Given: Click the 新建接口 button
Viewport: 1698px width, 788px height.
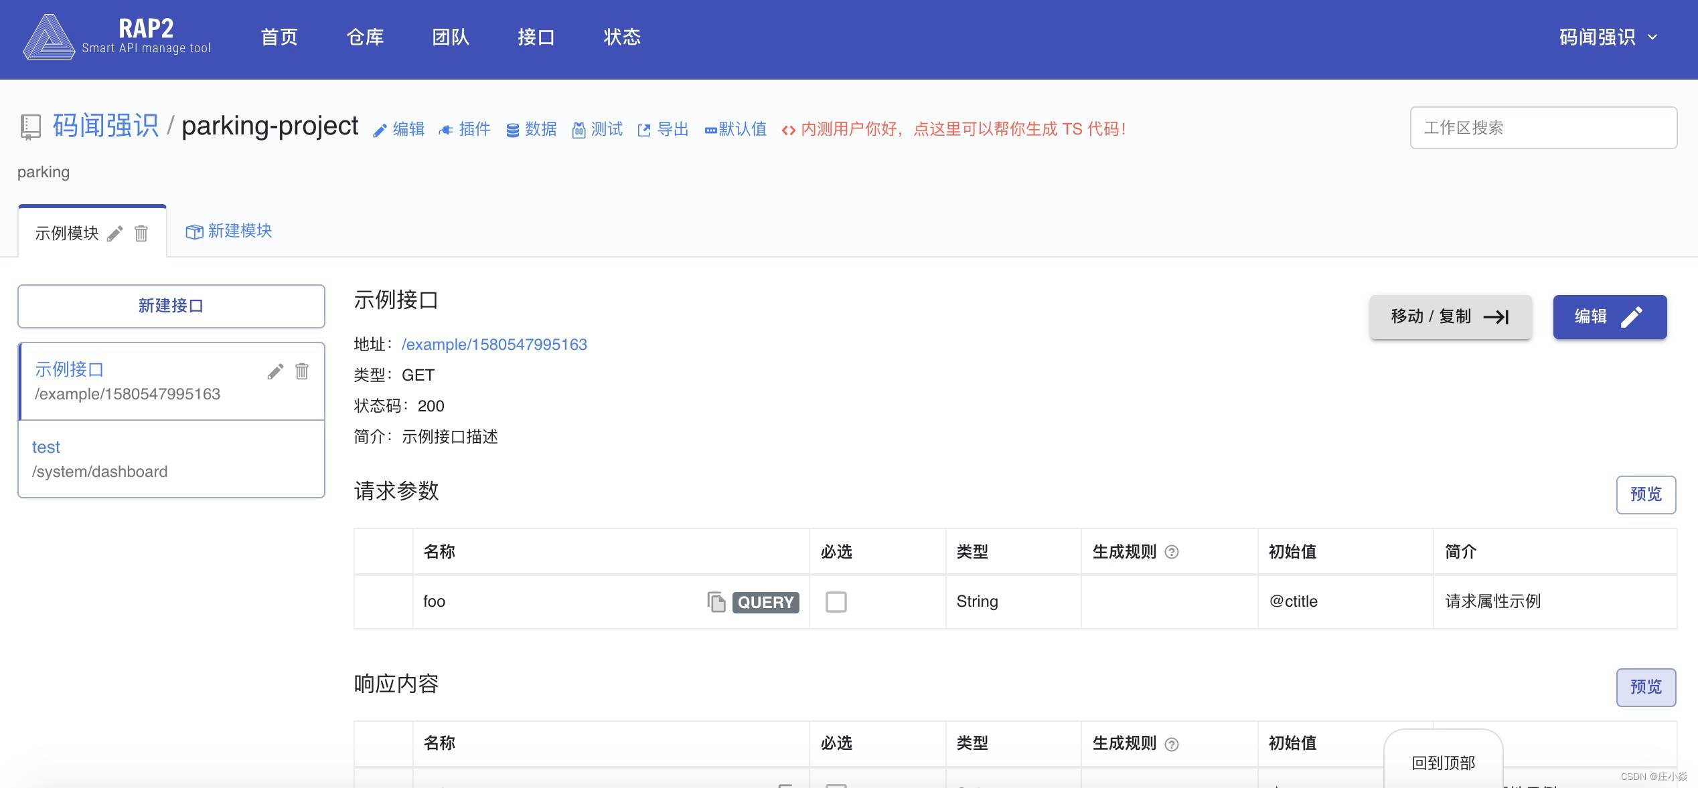Looking at the screenshot, I should tap(171, 306).
